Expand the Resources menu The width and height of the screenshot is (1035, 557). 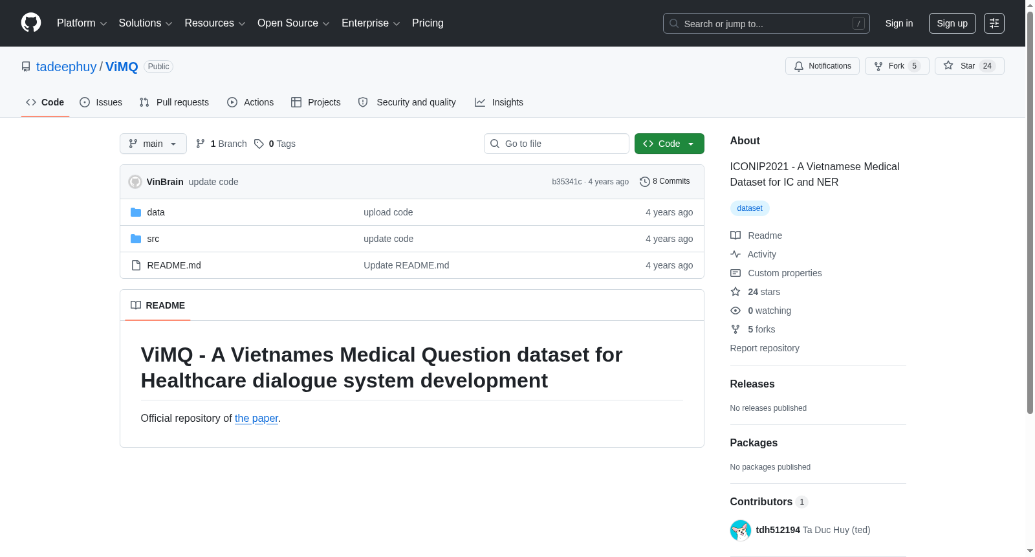point(215,23)
